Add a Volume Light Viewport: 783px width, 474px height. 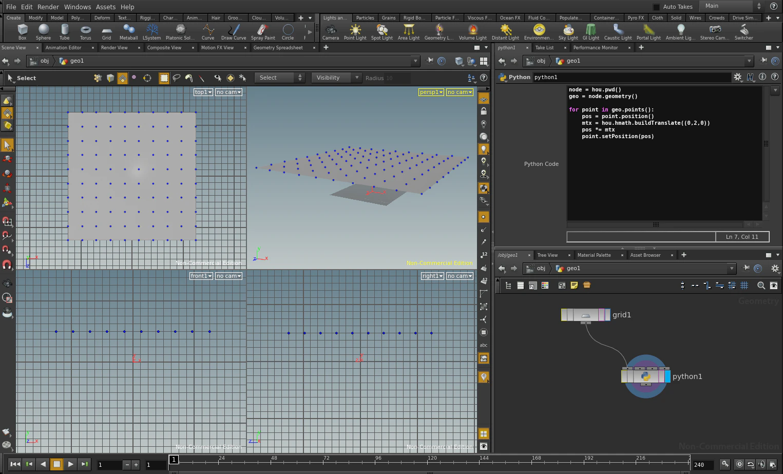click(473, 32)
